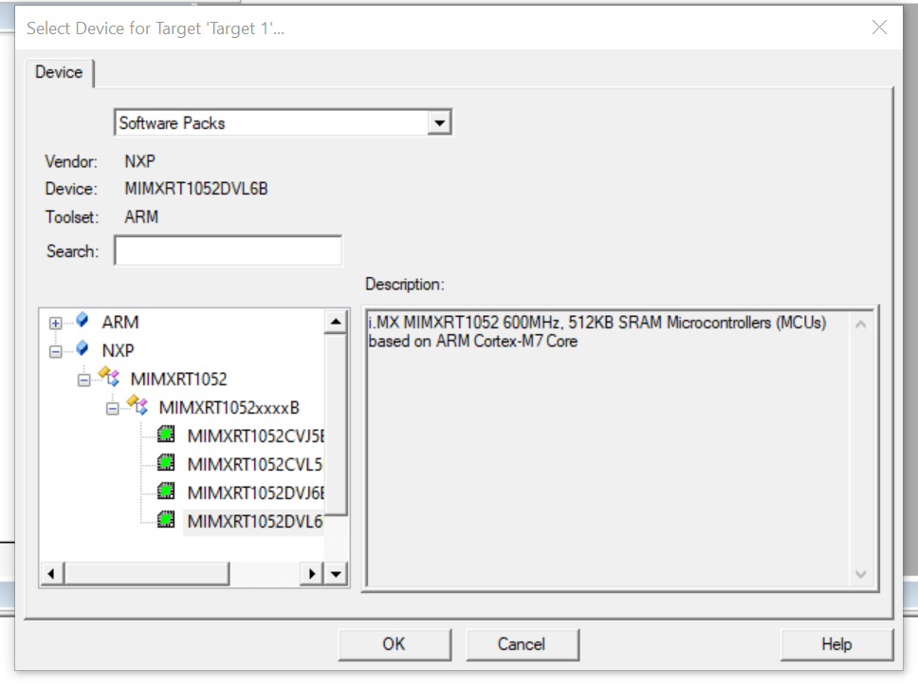
Task: Click the Device name value MIMXRT1052DVL6B
Action: pos(196,189)
